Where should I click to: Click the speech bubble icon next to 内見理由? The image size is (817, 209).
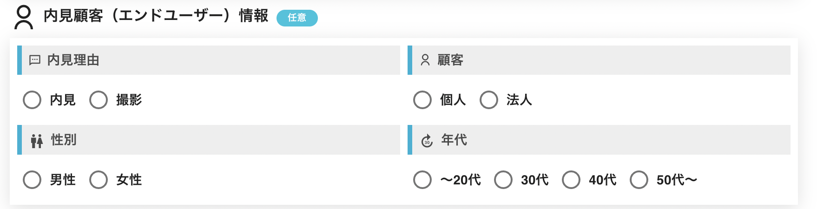(35, 60)
